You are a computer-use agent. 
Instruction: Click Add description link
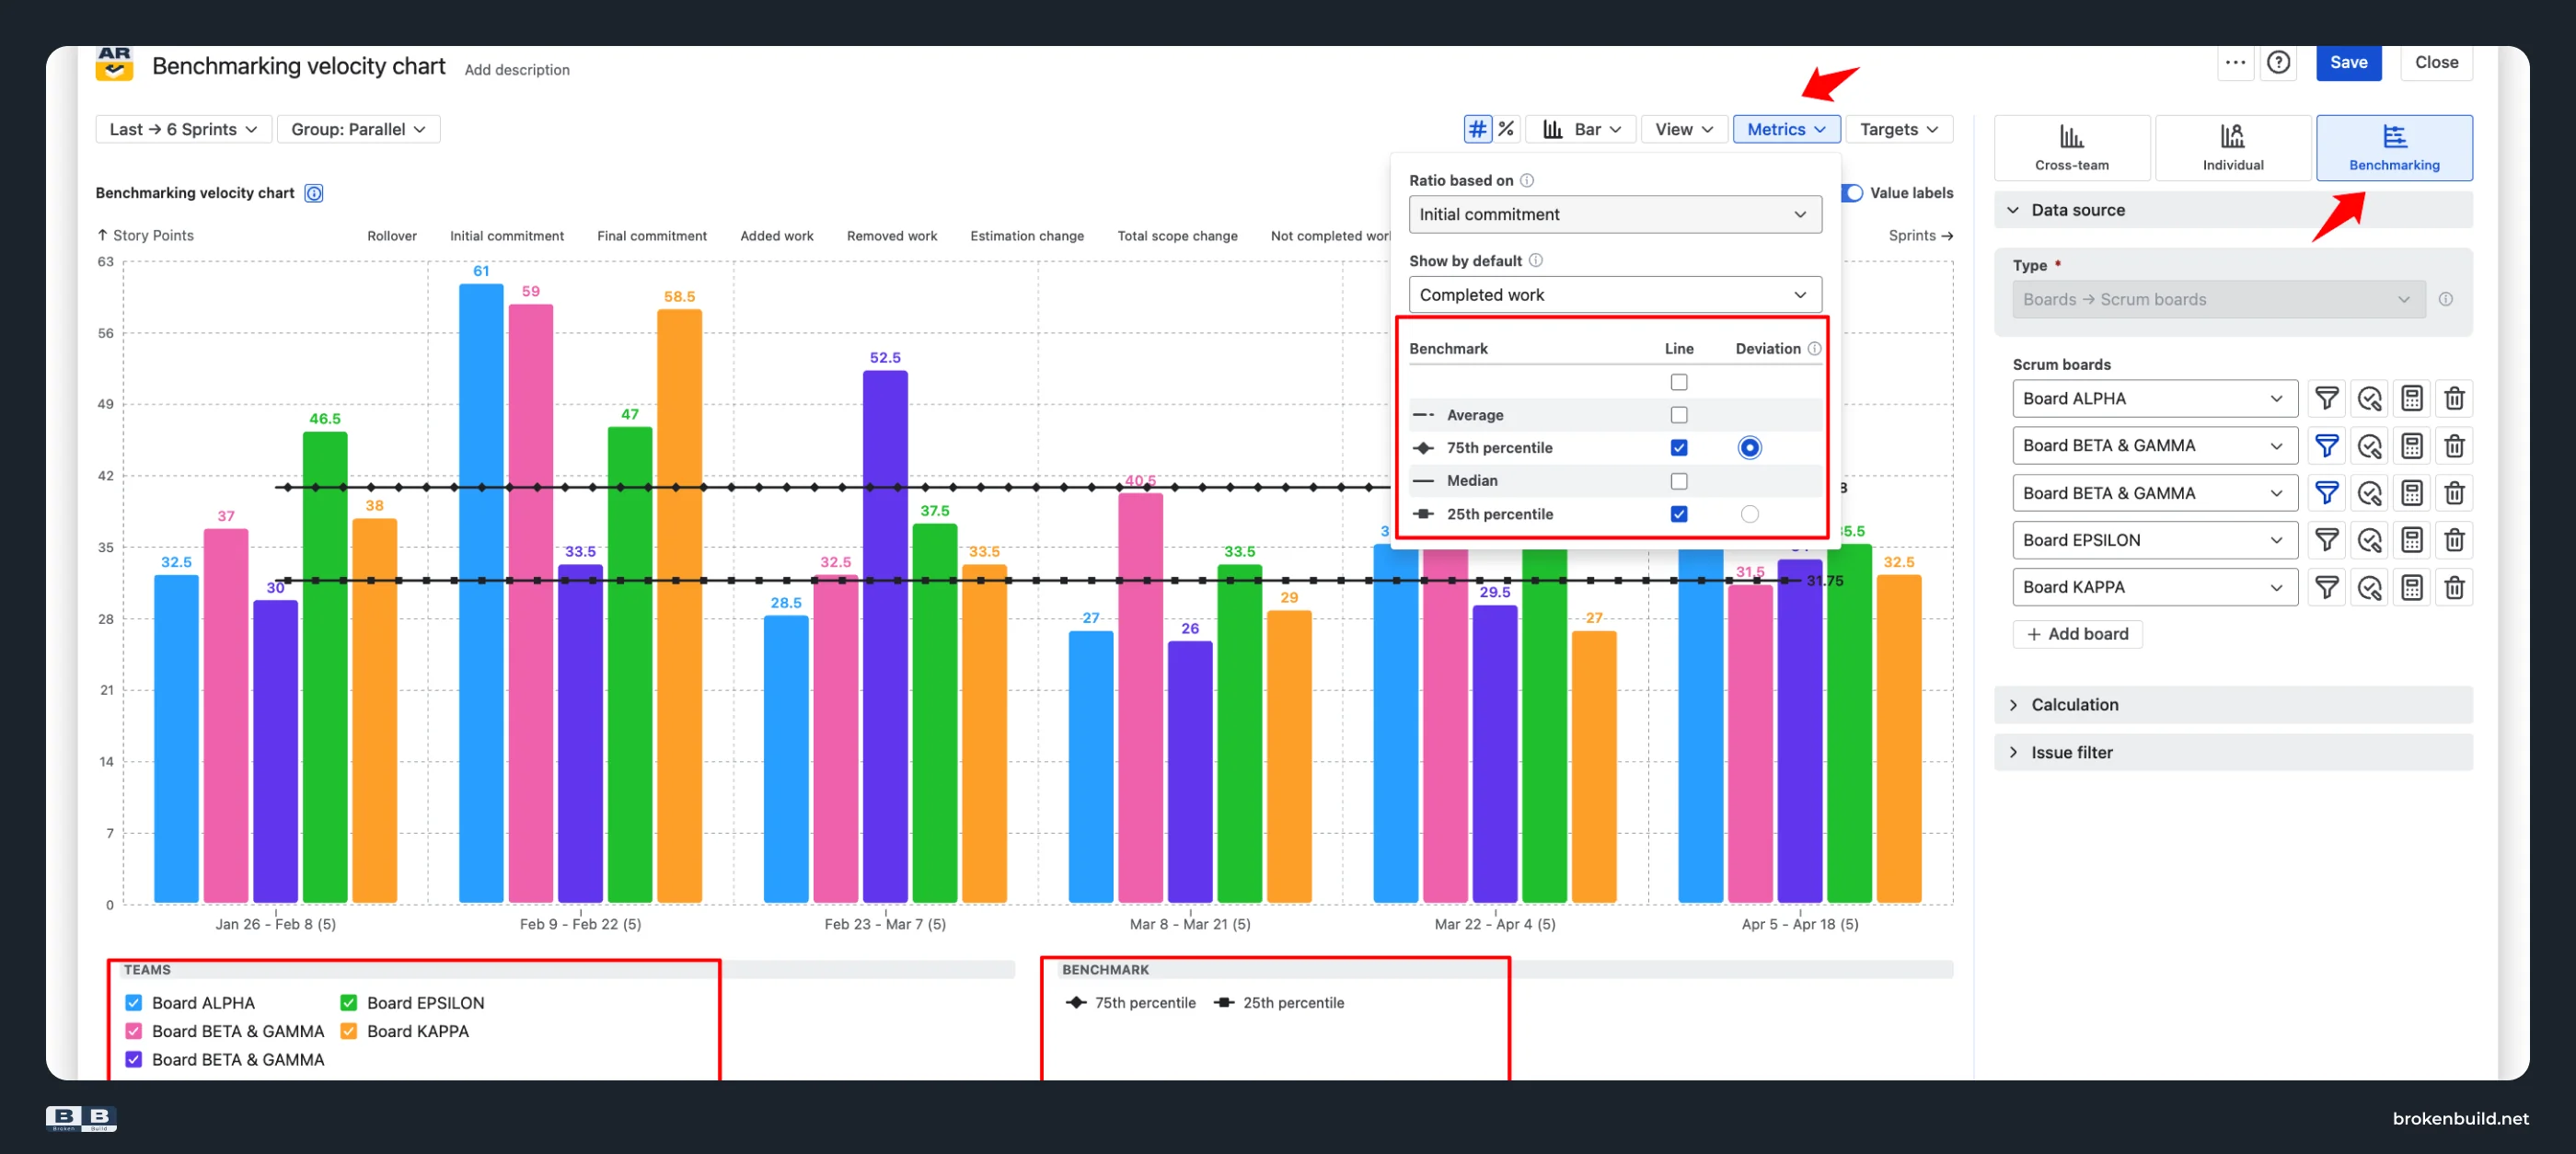click(516, 70)
